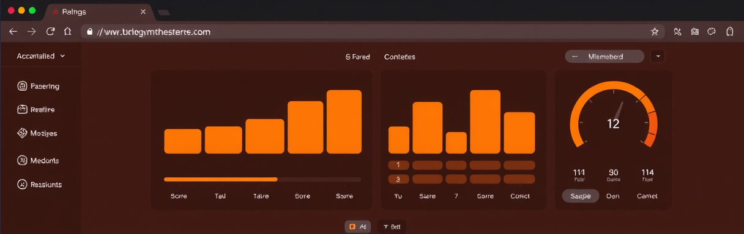Open Pasering in the sidebar
The height and width of the screenshot is (234, 744).
[39, 87]
